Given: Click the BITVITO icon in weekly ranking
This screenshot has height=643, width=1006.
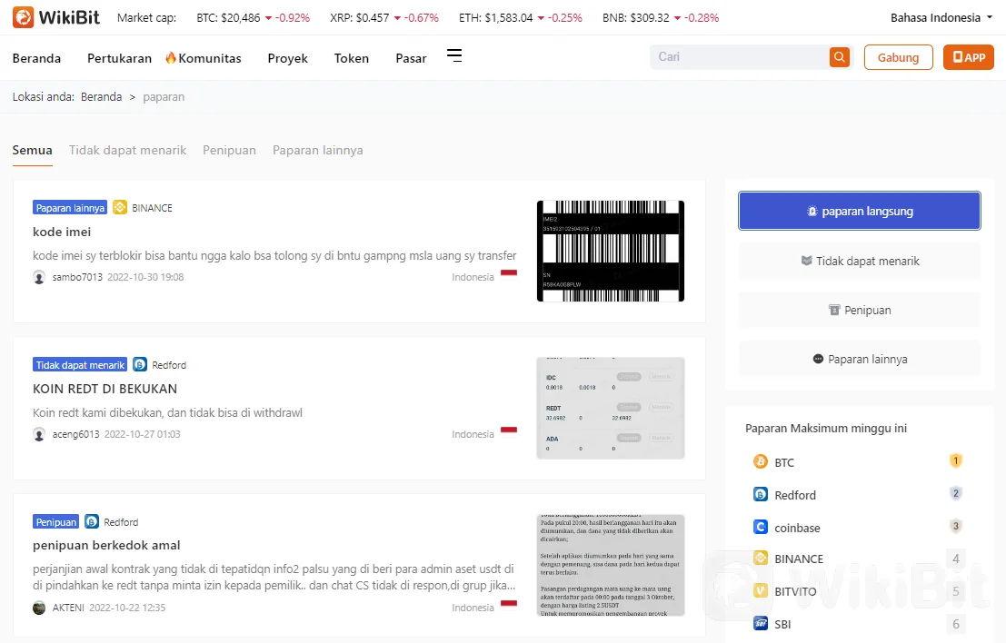Looking at the screenshot, I should tap(761, 590).
